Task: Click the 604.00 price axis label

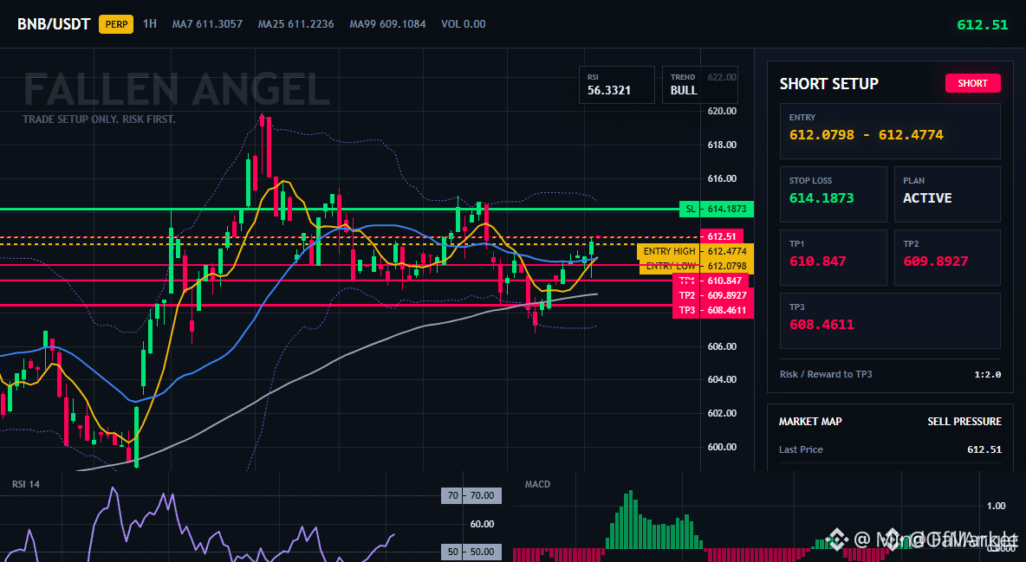Action: (722, 379)
